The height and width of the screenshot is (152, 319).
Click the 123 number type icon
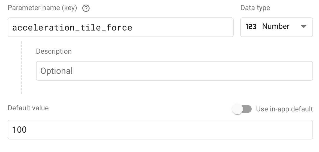pos(251,27)
